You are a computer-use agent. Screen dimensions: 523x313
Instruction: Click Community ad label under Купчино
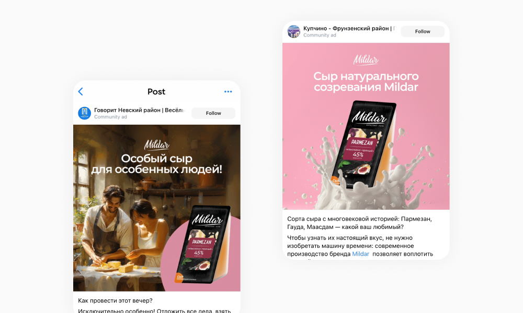point(320,35)
